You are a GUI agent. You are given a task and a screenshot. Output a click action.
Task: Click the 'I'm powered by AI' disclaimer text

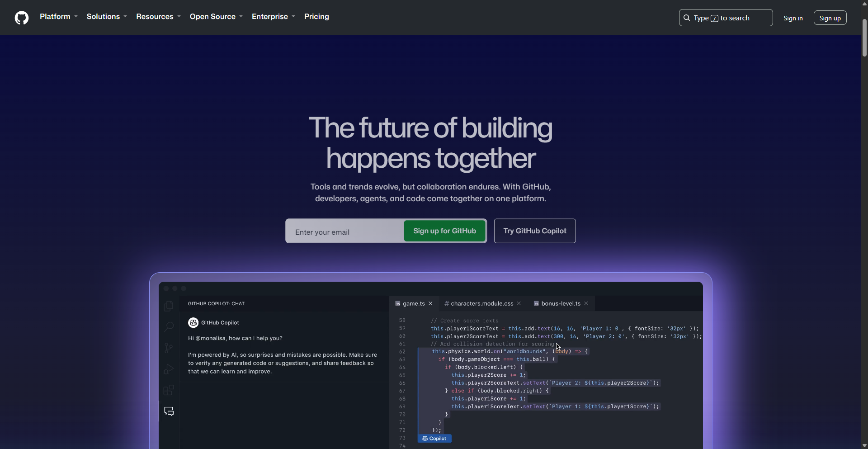pos(283,363)
